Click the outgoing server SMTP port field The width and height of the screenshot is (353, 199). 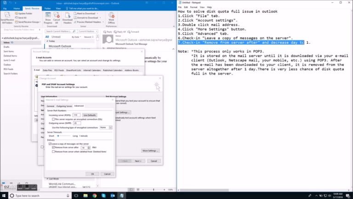[x=77, y=123]
